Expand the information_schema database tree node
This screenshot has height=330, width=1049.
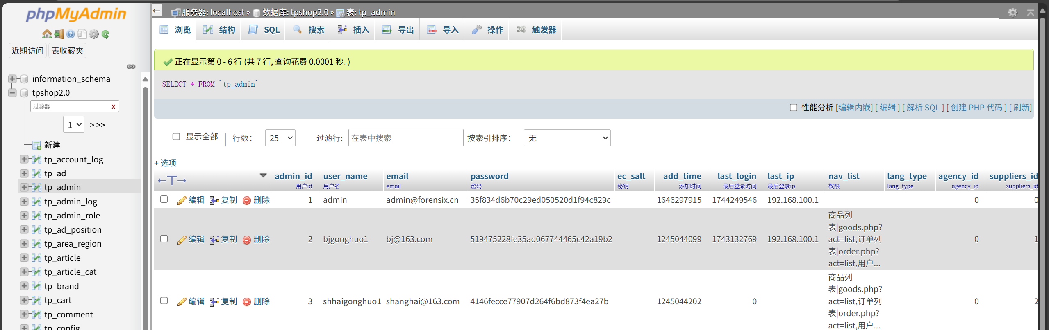click(x=12, y=79)
